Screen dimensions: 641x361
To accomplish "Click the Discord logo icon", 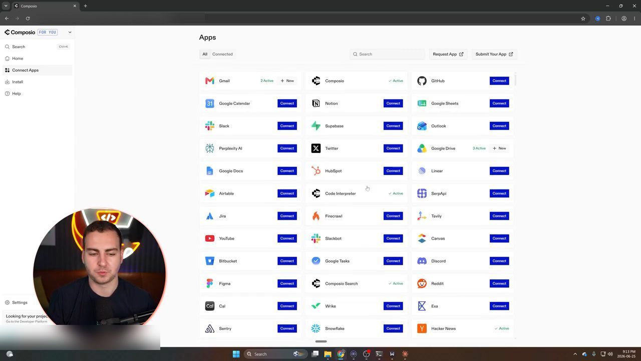I will coord(422,261).
